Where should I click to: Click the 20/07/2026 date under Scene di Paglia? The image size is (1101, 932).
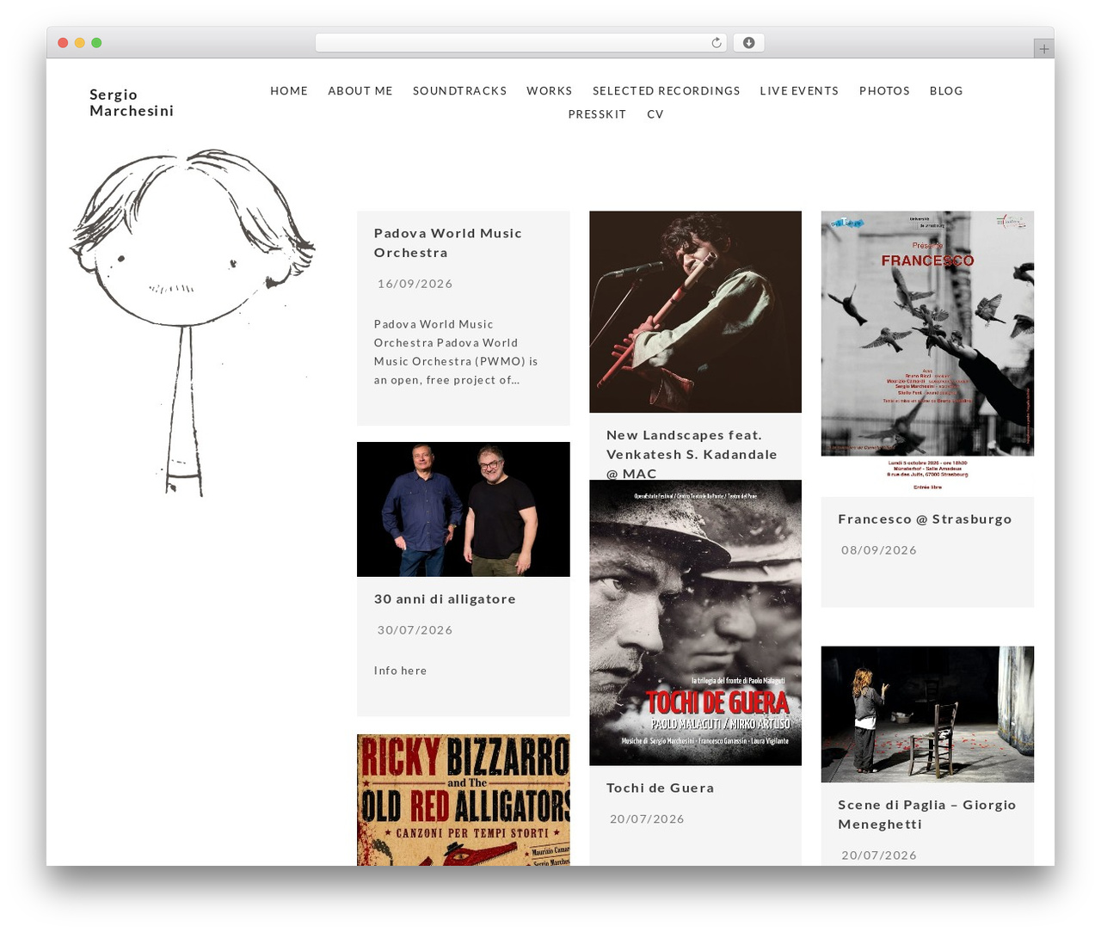point(879,855)
